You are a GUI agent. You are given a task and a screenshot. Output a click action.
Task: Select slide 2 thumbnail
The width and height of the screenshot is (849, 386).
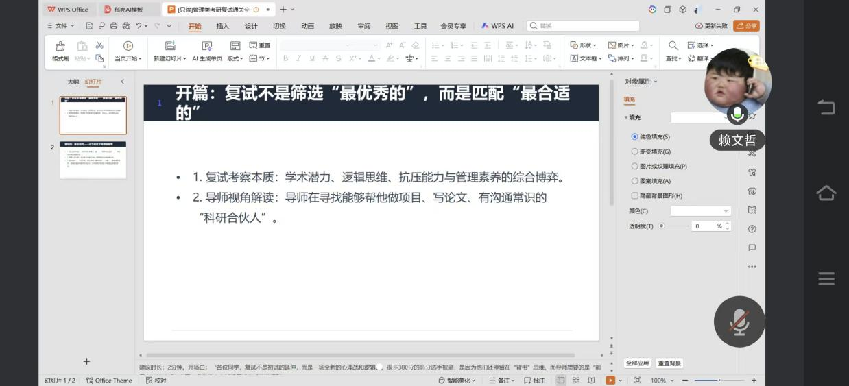(x=93, y=160)
